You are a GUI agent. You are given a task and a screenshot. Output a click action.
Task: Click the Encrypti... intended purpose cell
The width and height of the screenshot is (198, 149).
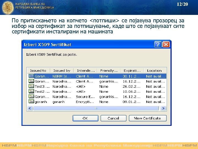[85, 102]
